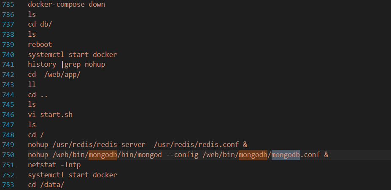Click the 'netstat -lntp' command text

pyautogui.click(x=54, y=165)
